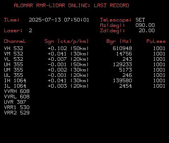Select channel row VH 532
Screen dimensions: 169x143
14,48
